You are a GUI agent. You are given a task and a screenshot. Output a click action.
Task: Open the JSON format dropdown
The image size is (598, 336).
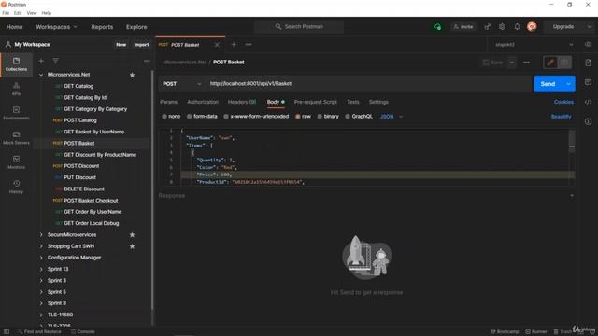coord(392,117)
